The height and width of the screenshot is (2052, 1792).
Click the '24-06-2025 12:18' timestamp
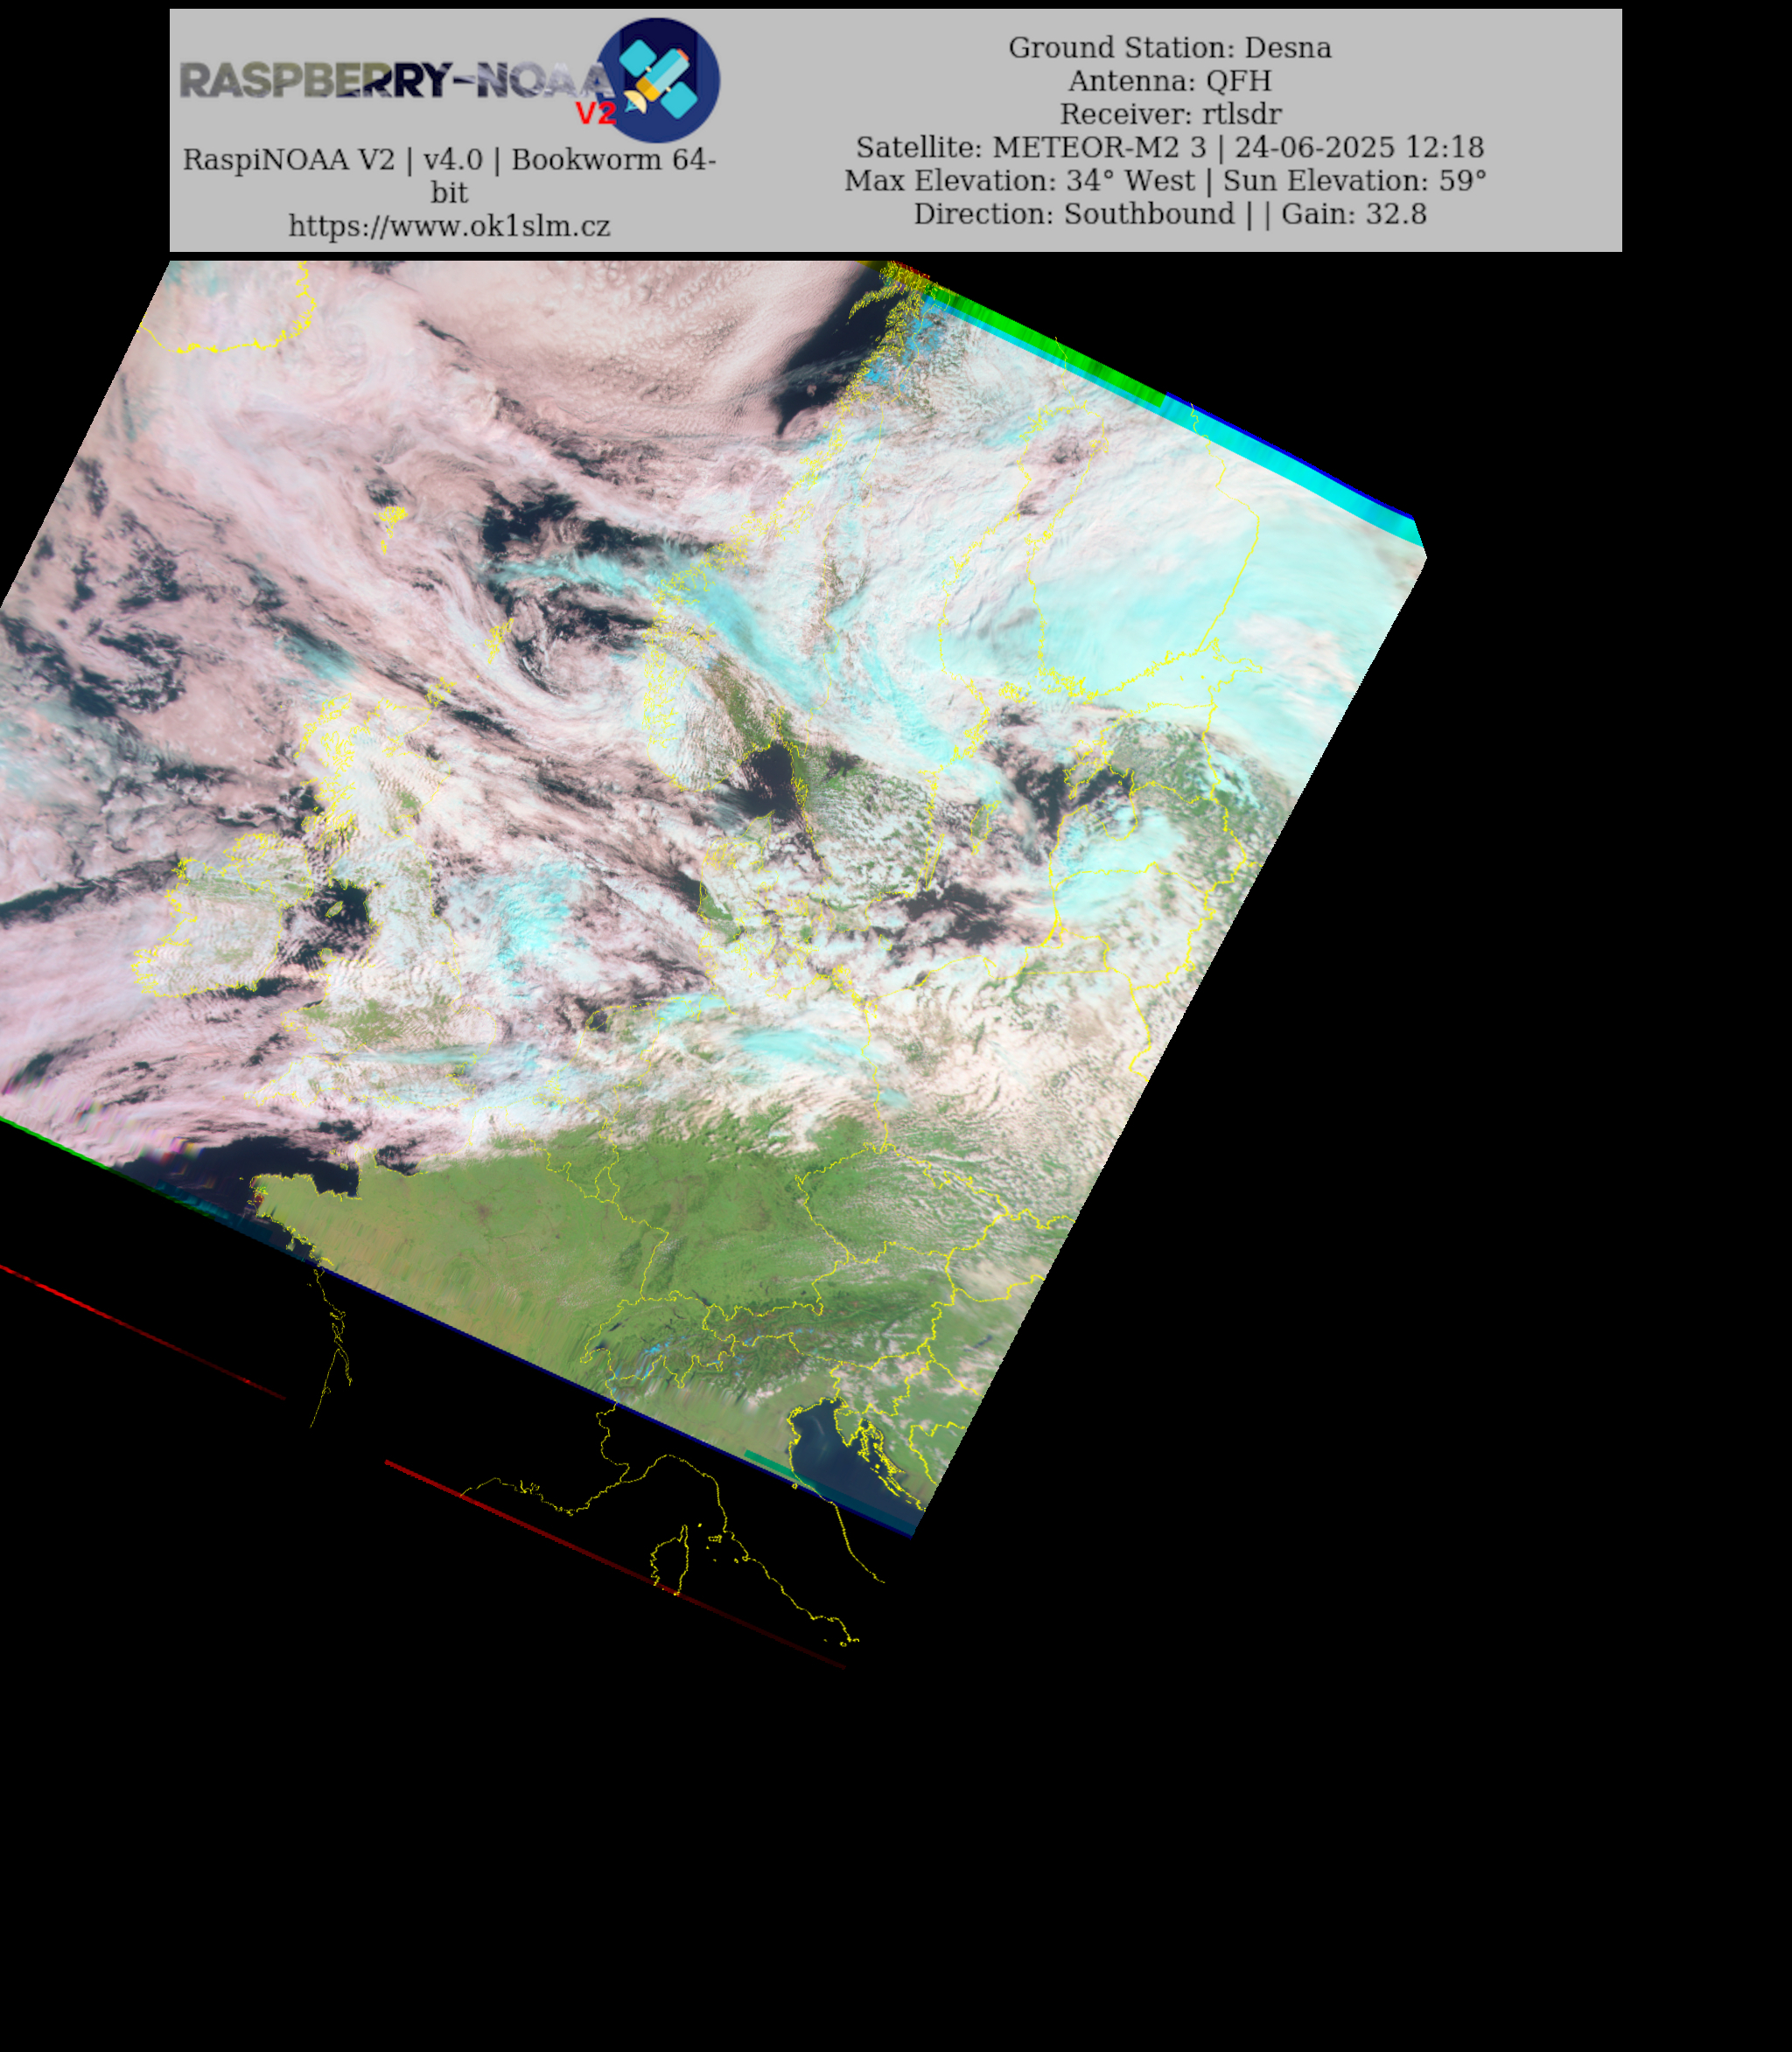point(1359,147)
